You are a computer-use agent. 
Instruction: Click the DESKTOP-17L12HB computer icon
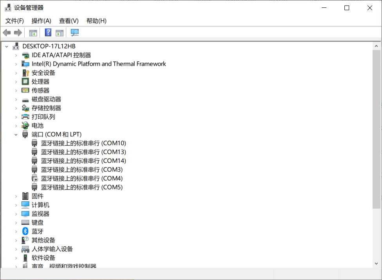16,46
